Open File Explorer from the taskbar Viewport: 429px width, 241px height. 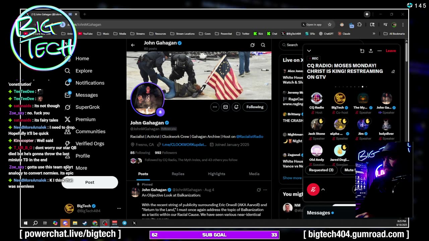click(75, 223)
